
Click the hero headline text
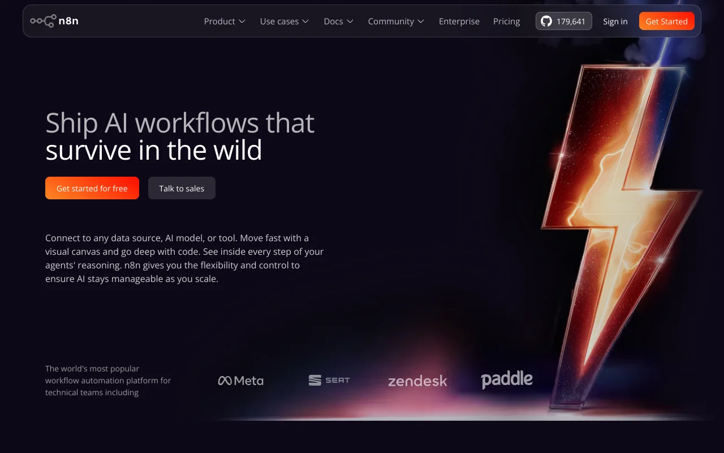tap(180, 136)
